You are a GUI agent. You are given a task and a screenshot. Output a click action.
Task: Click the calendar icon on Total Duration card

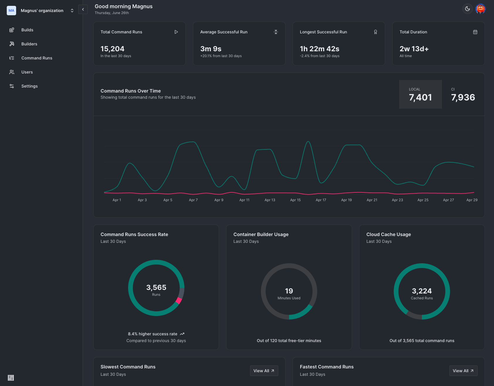point(475,32)
